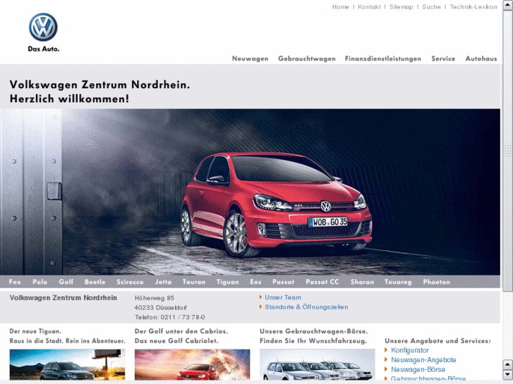The height and width of the screenshot is (384, 513).
Task: Click 'Unsere Gebrauchtwagen-Börse.' headline
Action: (313, 331)
